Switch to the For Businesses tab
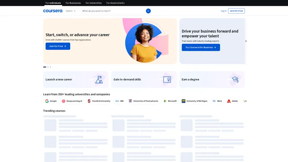 (73, 3)
